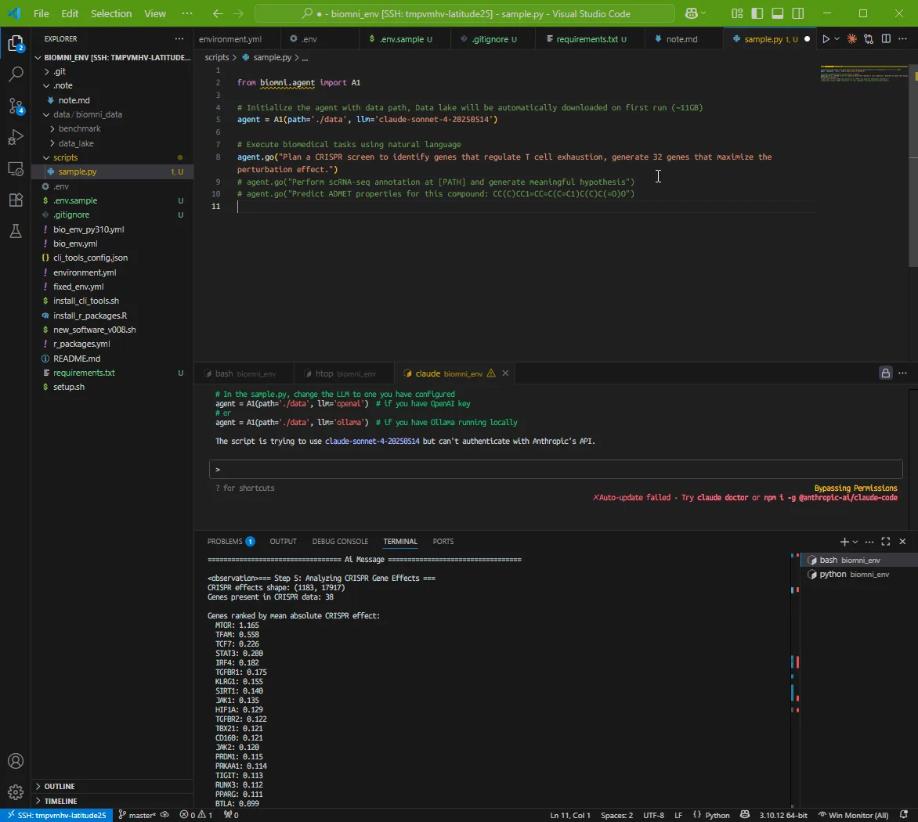Open the Extensions view
918x822 pixels.
tap(16, 200)
